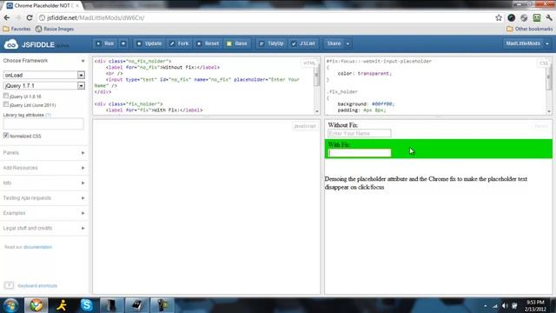This screenshot has width=556, height=313.
Task: Click the jsfiddle.net address bar
Action: pos(266,17)
